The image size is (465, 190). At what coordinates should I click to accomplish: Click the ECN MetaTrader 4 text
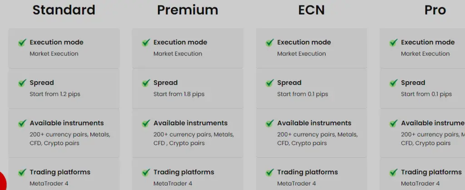[x=297, y=184]
